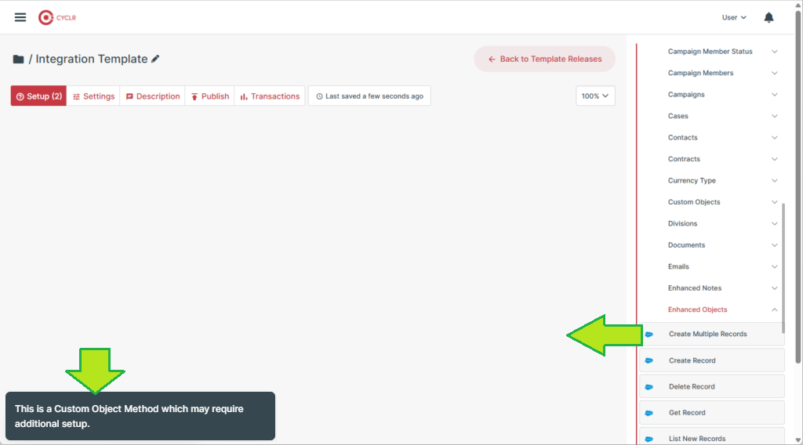
Task: Click Salesforce icon beside Delete Record
Action: click(x=649, y=387)
